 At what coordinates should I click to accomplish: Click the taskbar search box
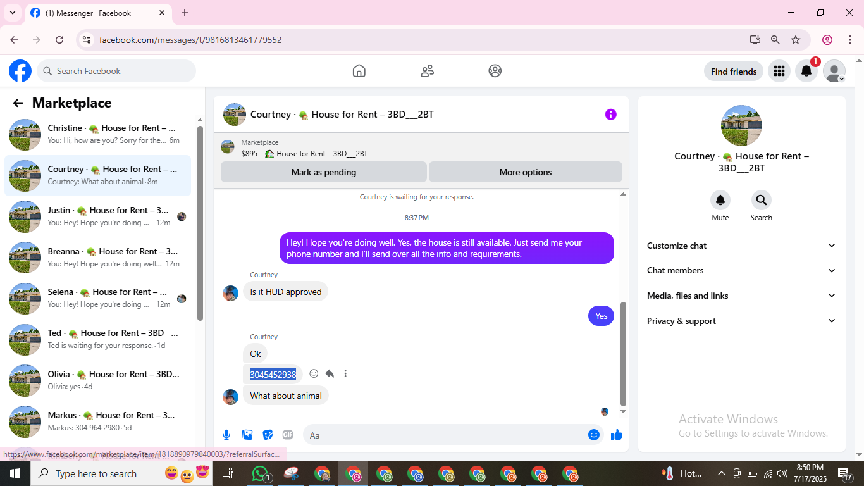pos(121,473)
